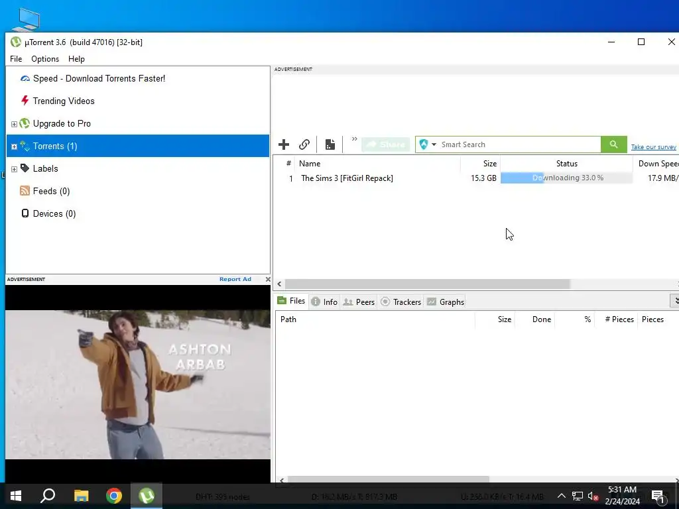679x509 pixels.
Task: Click the Speed gauge icon
Action: tap(25, 78)
